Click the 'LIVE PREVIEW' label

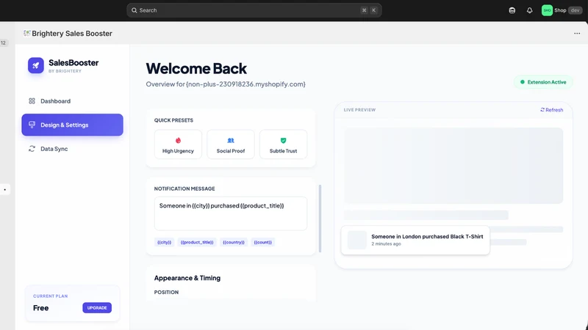[359, 110]
